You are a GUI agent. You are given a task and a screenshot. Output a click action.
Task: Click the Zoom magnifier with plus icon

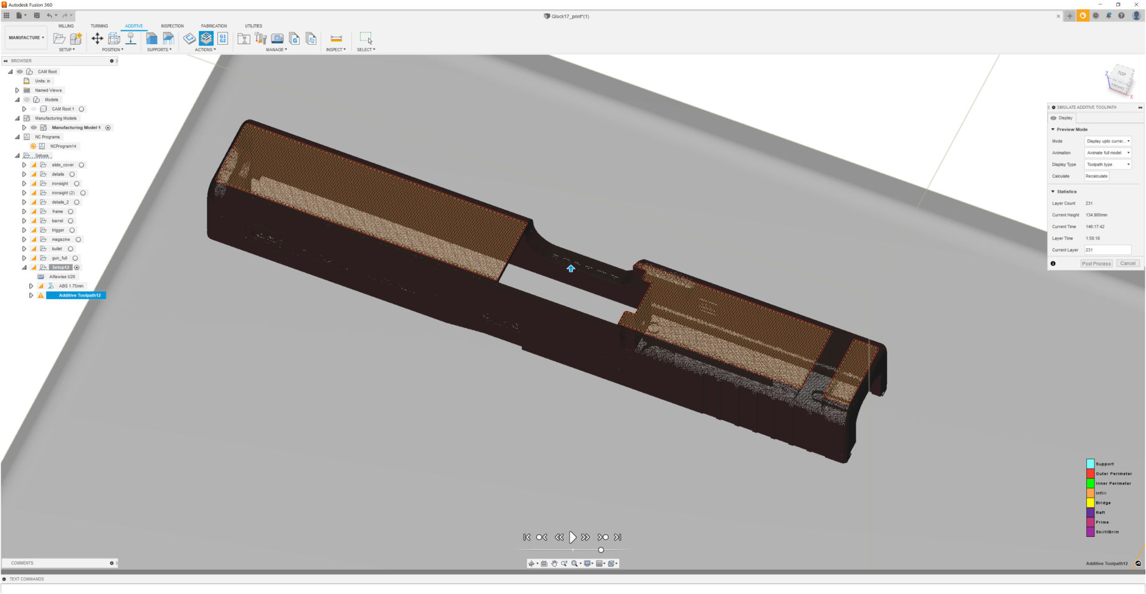click(564, 564)
